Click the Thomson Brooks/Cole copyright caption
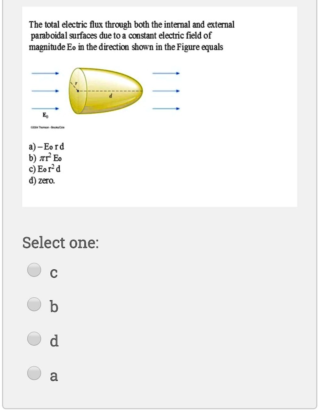Screen dimensions: 319x411 (47, 128)
